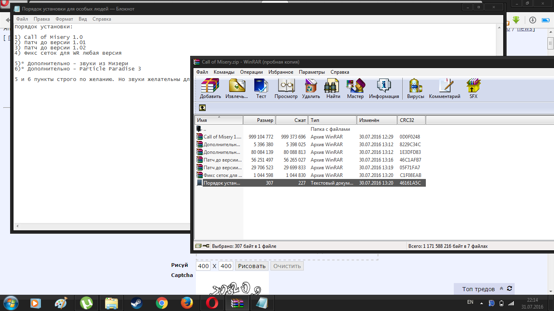The height and width of the screenshot is (311, 554).
Task: Open Windows Explorer from the taskbar
Action: click(111, 303)
